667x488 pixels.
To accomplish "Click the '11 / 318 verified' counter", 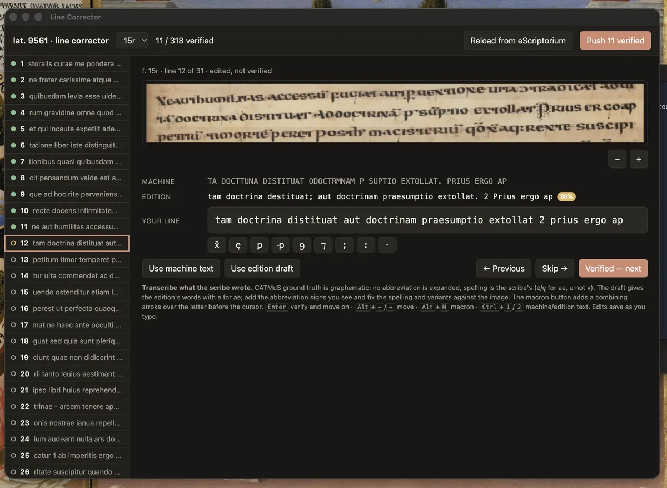I will click(185, 41).
